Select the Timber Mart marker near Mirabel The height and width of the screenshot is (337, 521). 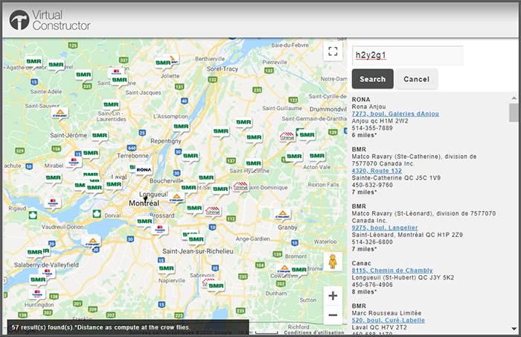tap(74, 163)
